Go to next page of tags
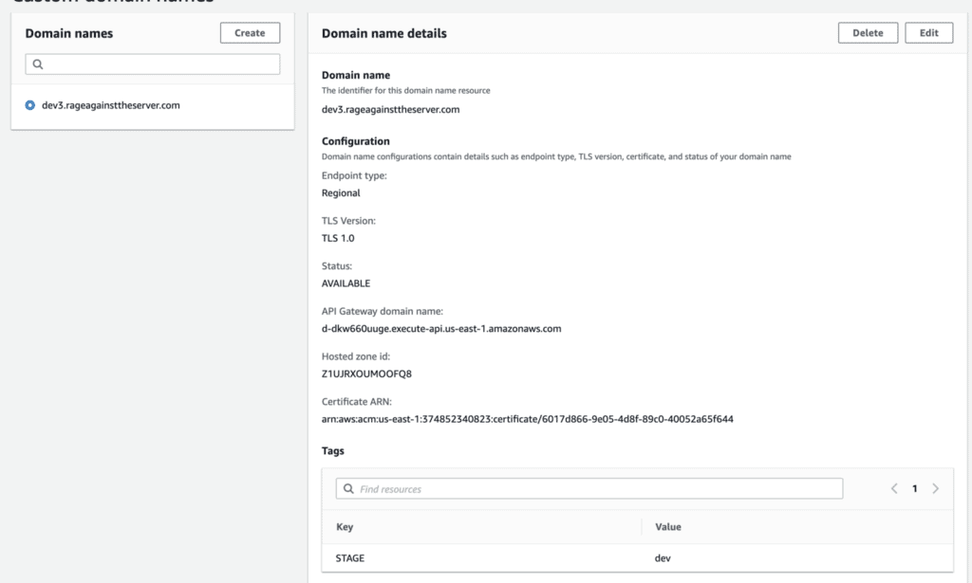This screenshot has height=583, width=972. [936, 489]
